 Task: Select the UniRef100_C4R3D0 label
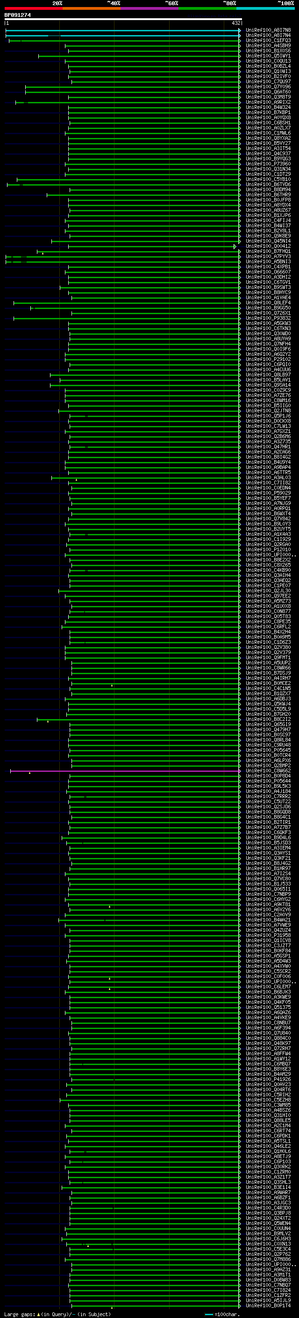(x=268, y=1208)
